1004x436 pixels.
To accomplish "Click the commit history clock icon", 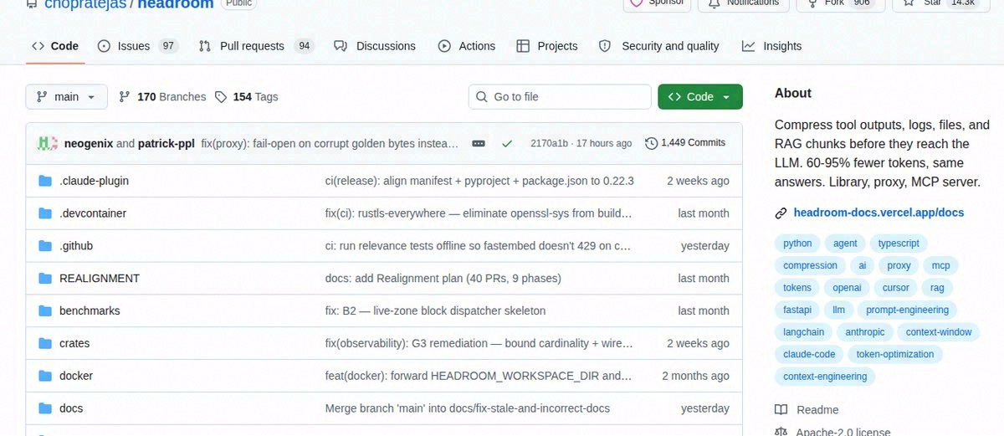I will (651, 143).
